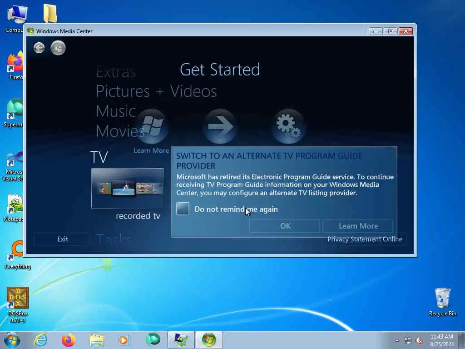Select the Music menu category
This screenshot has height=349, width=465.
coord(116,111)
